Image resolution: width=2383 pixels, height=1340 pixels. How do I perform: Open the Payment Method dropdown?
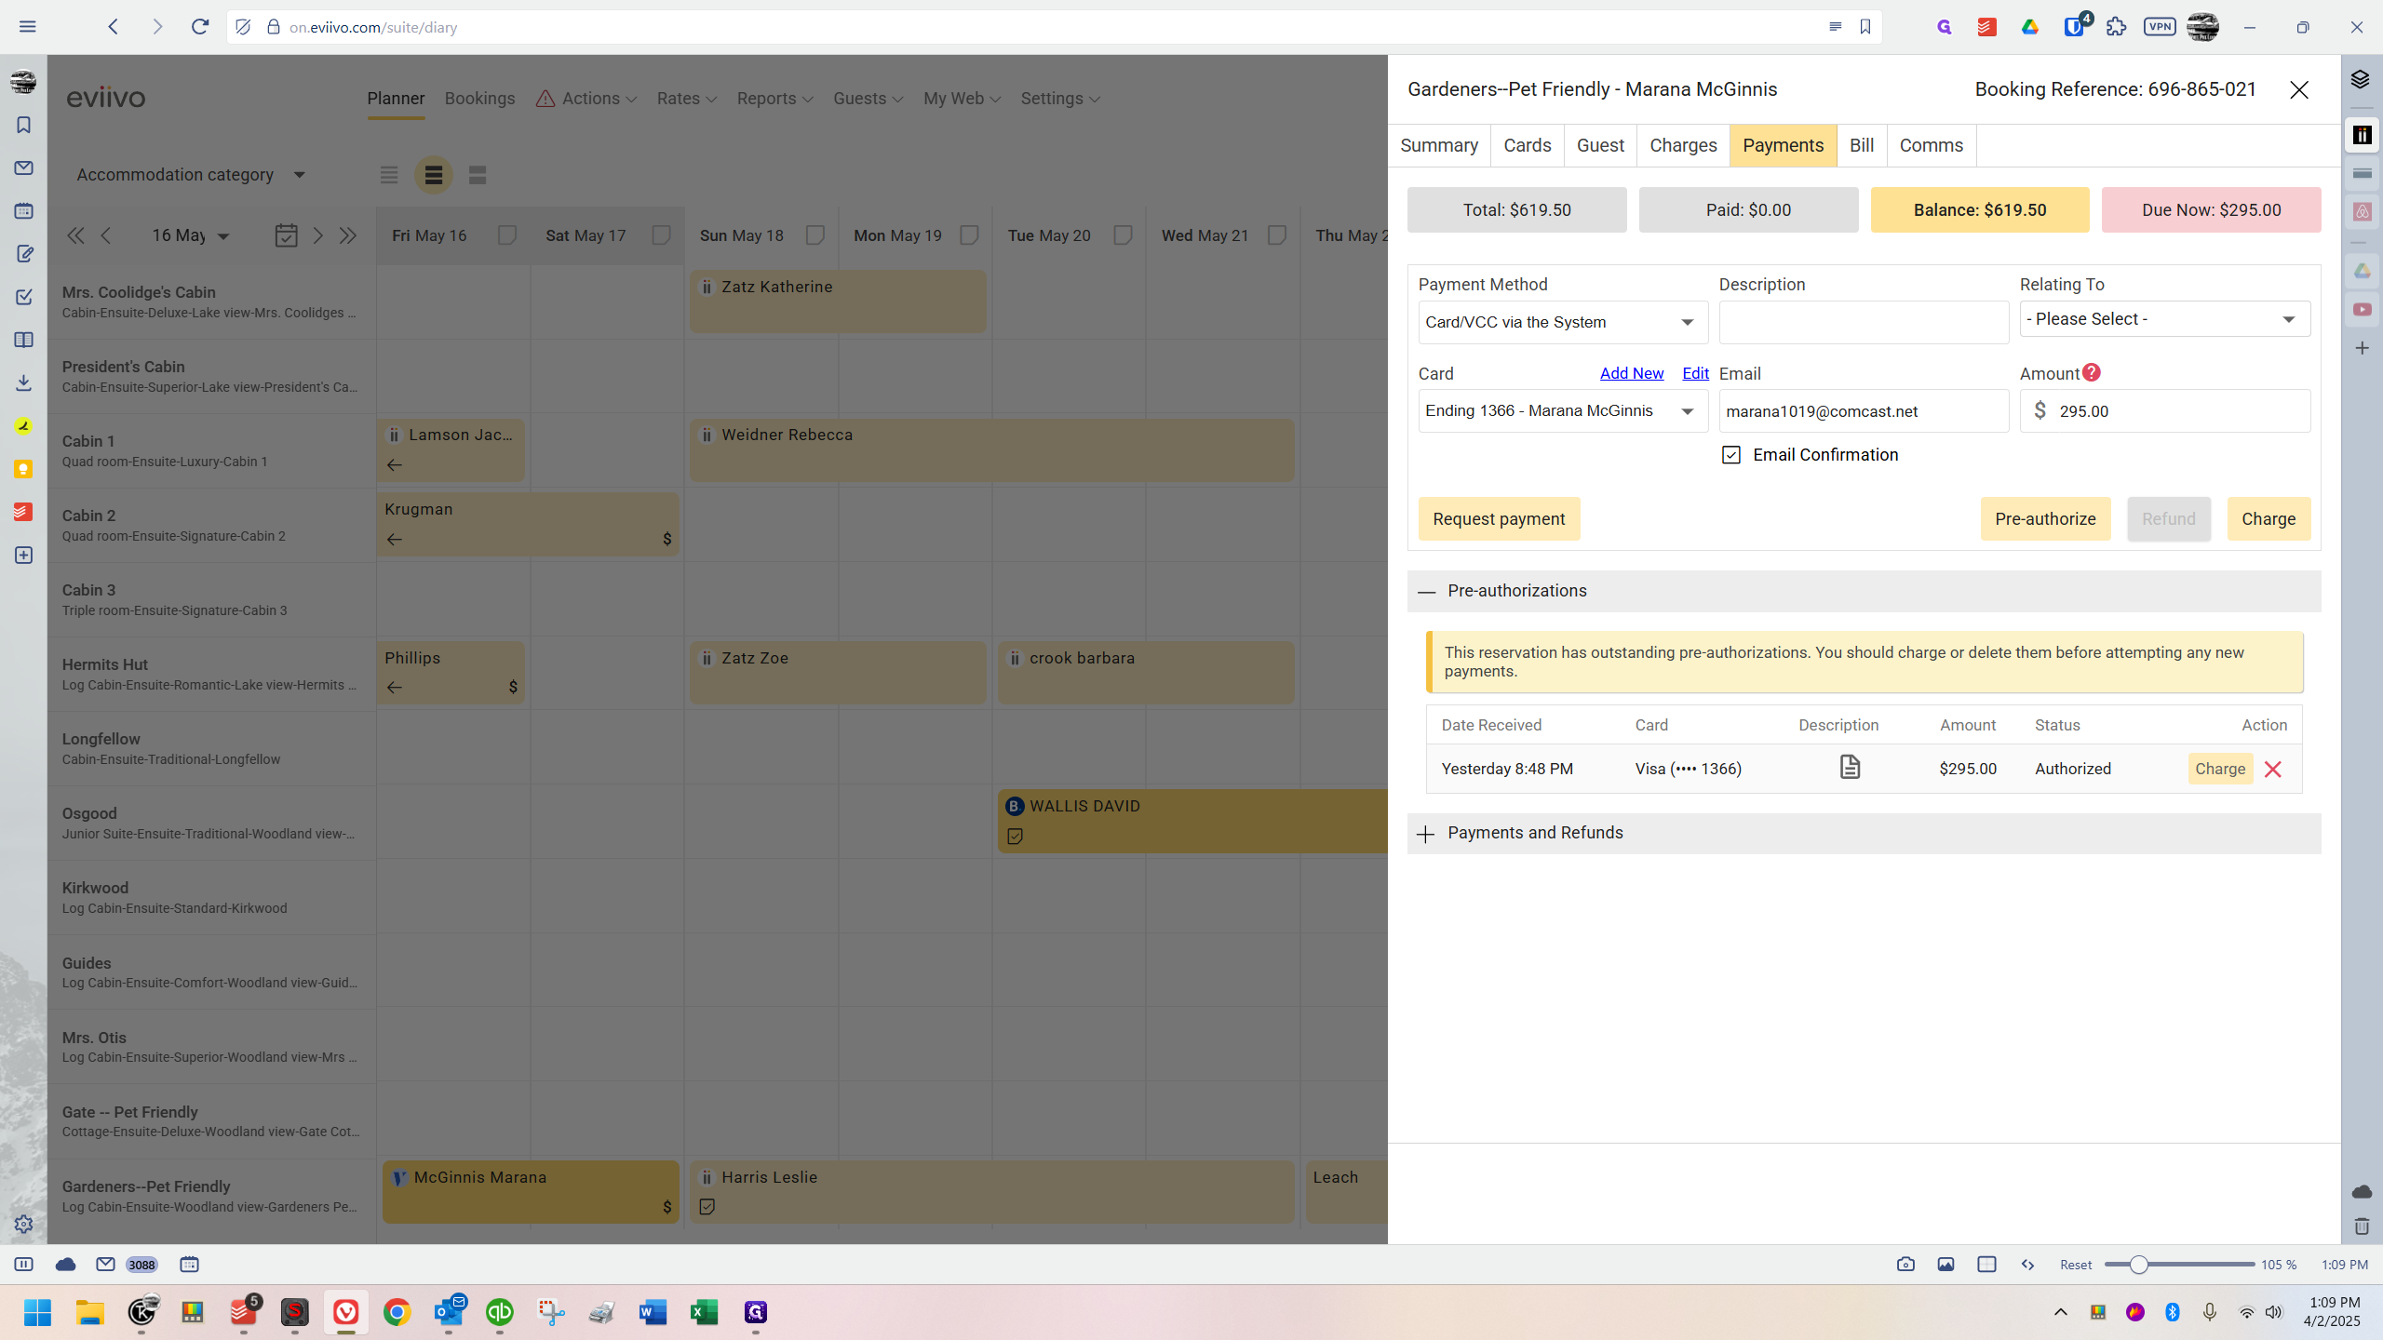coord(1563,322)
